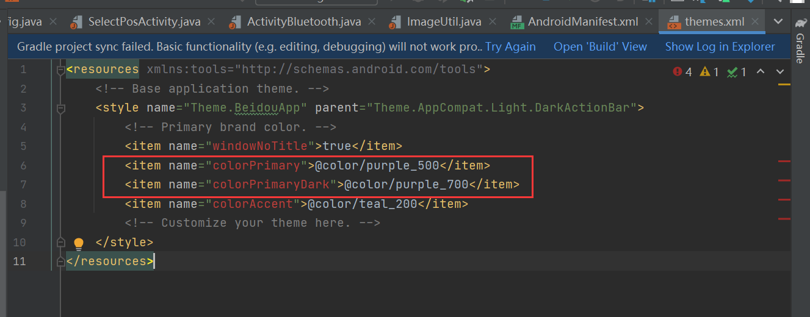This screenshot has width=810, height=317.
Task: Close the ImageUtil.java tab
Action: coord(492,22)
